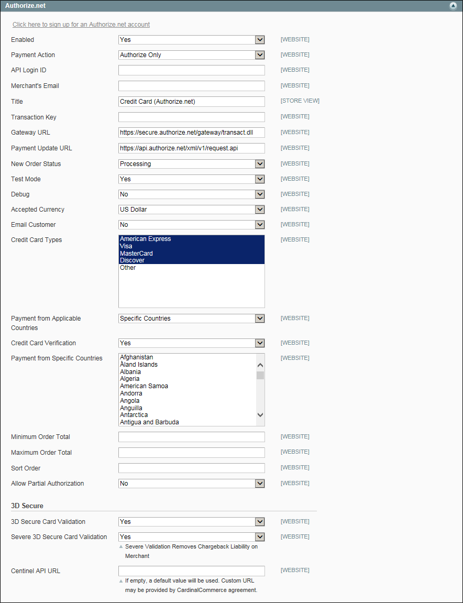This screenshot has height=603, width=463.
Task: Click the Gateway URL field
Action: point(192,133)
